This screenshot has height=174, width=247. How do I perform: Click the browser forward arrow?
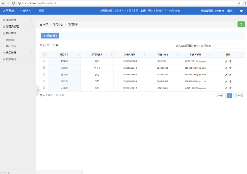[x=8, y=3]
